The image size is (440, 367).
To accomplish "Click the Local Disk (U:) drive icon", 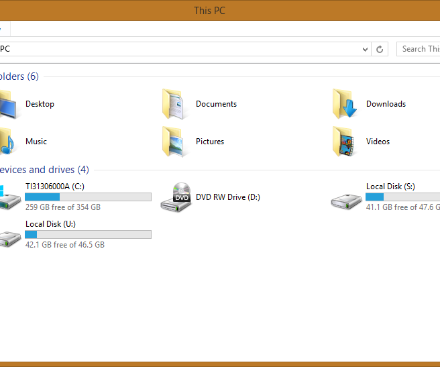I will [10, 239].
